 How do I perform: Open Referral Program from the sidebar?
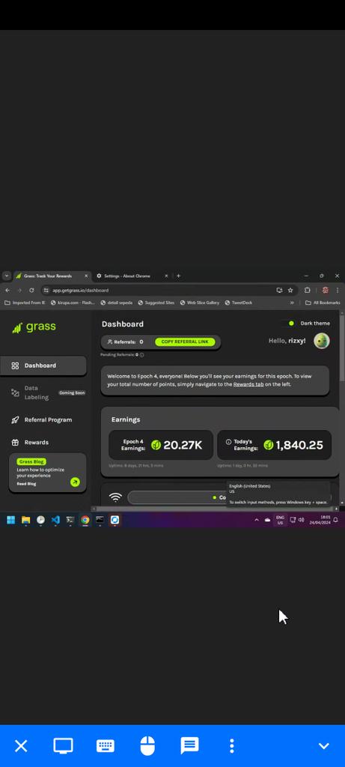(43, 419)
